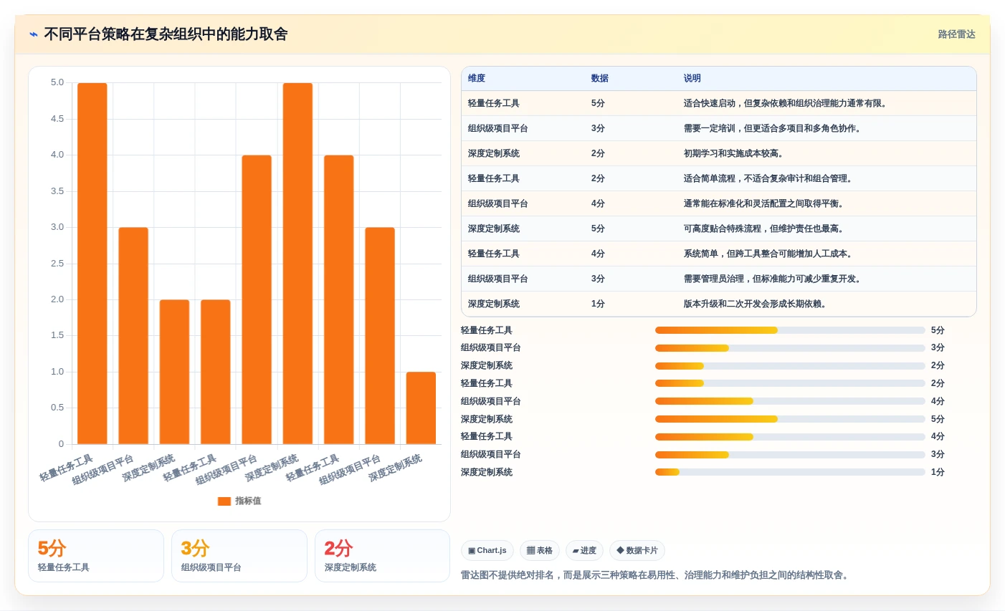
Task: Click the 深度定制系统 progress bar showing 1分
Action: pos(790,472)
